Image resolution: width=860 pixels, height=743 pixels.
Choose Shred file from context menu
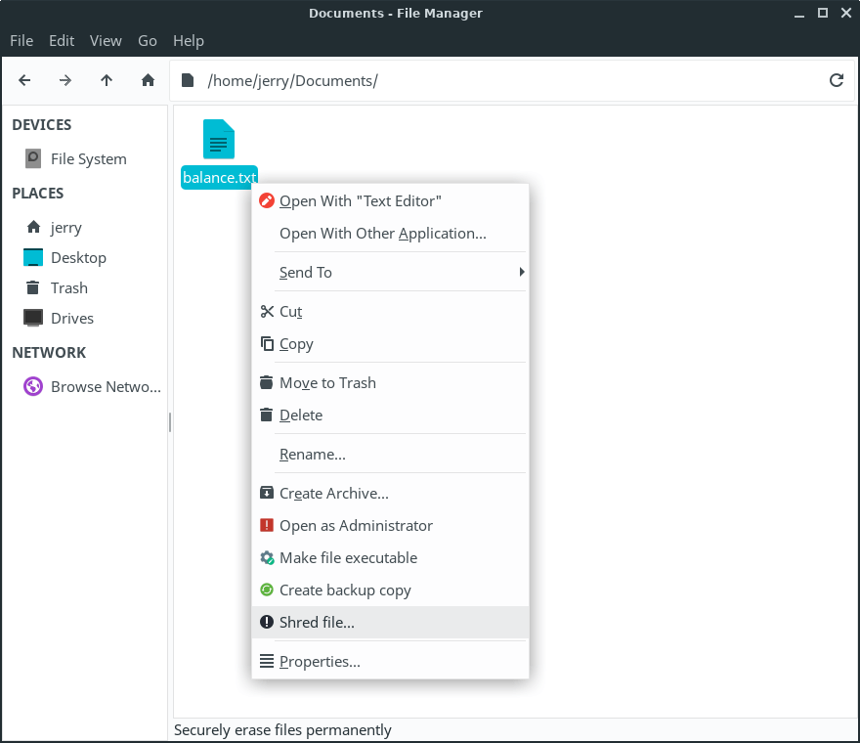[x=317, y=622]
